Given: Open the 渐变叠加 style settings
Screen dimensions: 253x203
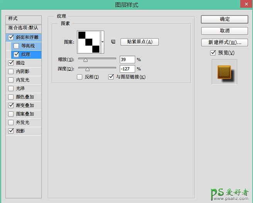Looking at the screenshot, I should (25, 106).
